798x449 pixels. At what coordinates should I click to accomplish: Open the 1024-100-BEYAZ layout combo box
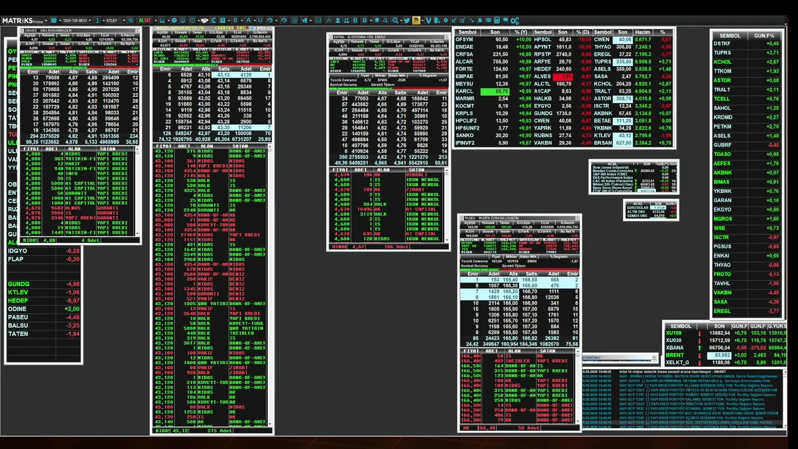[x=77, y=21]
